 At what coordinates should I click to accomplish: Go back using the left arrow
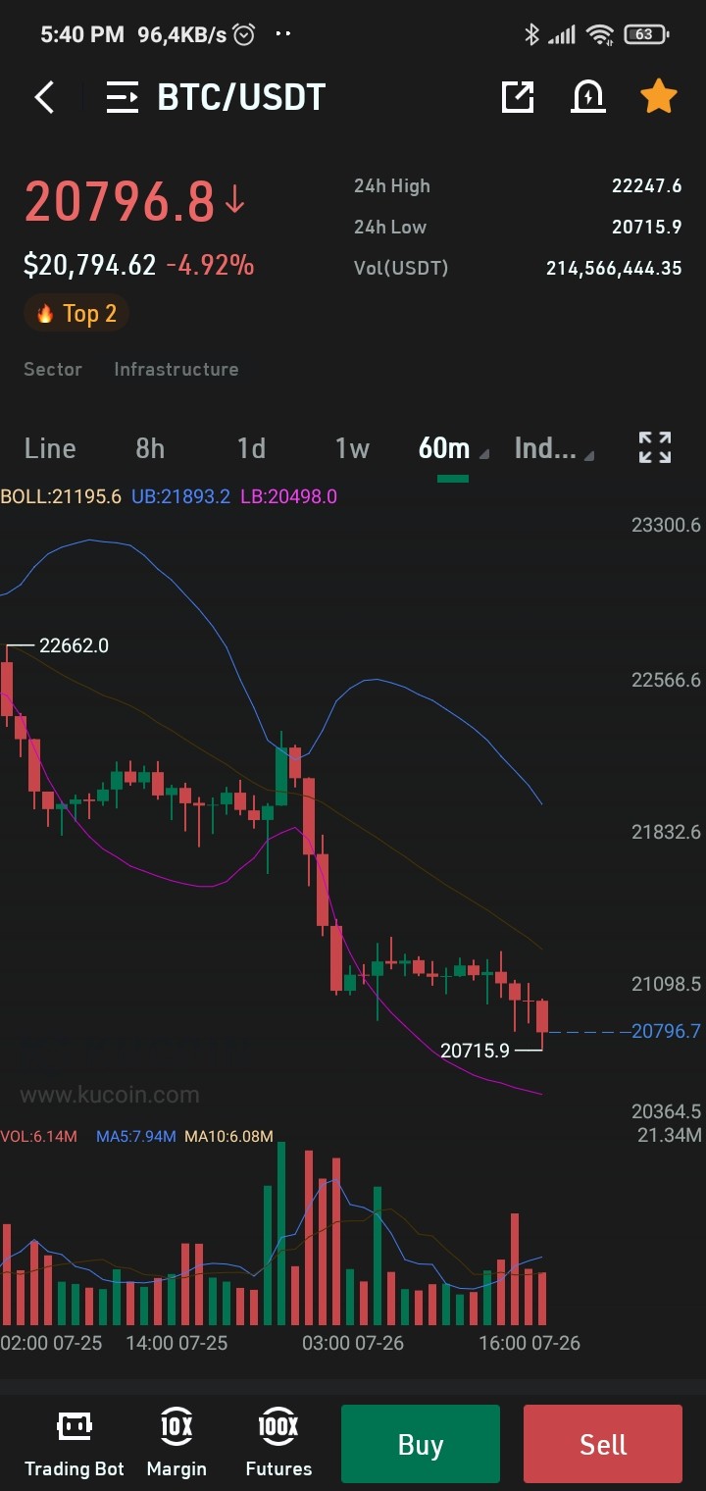click(x=44, y=97)
